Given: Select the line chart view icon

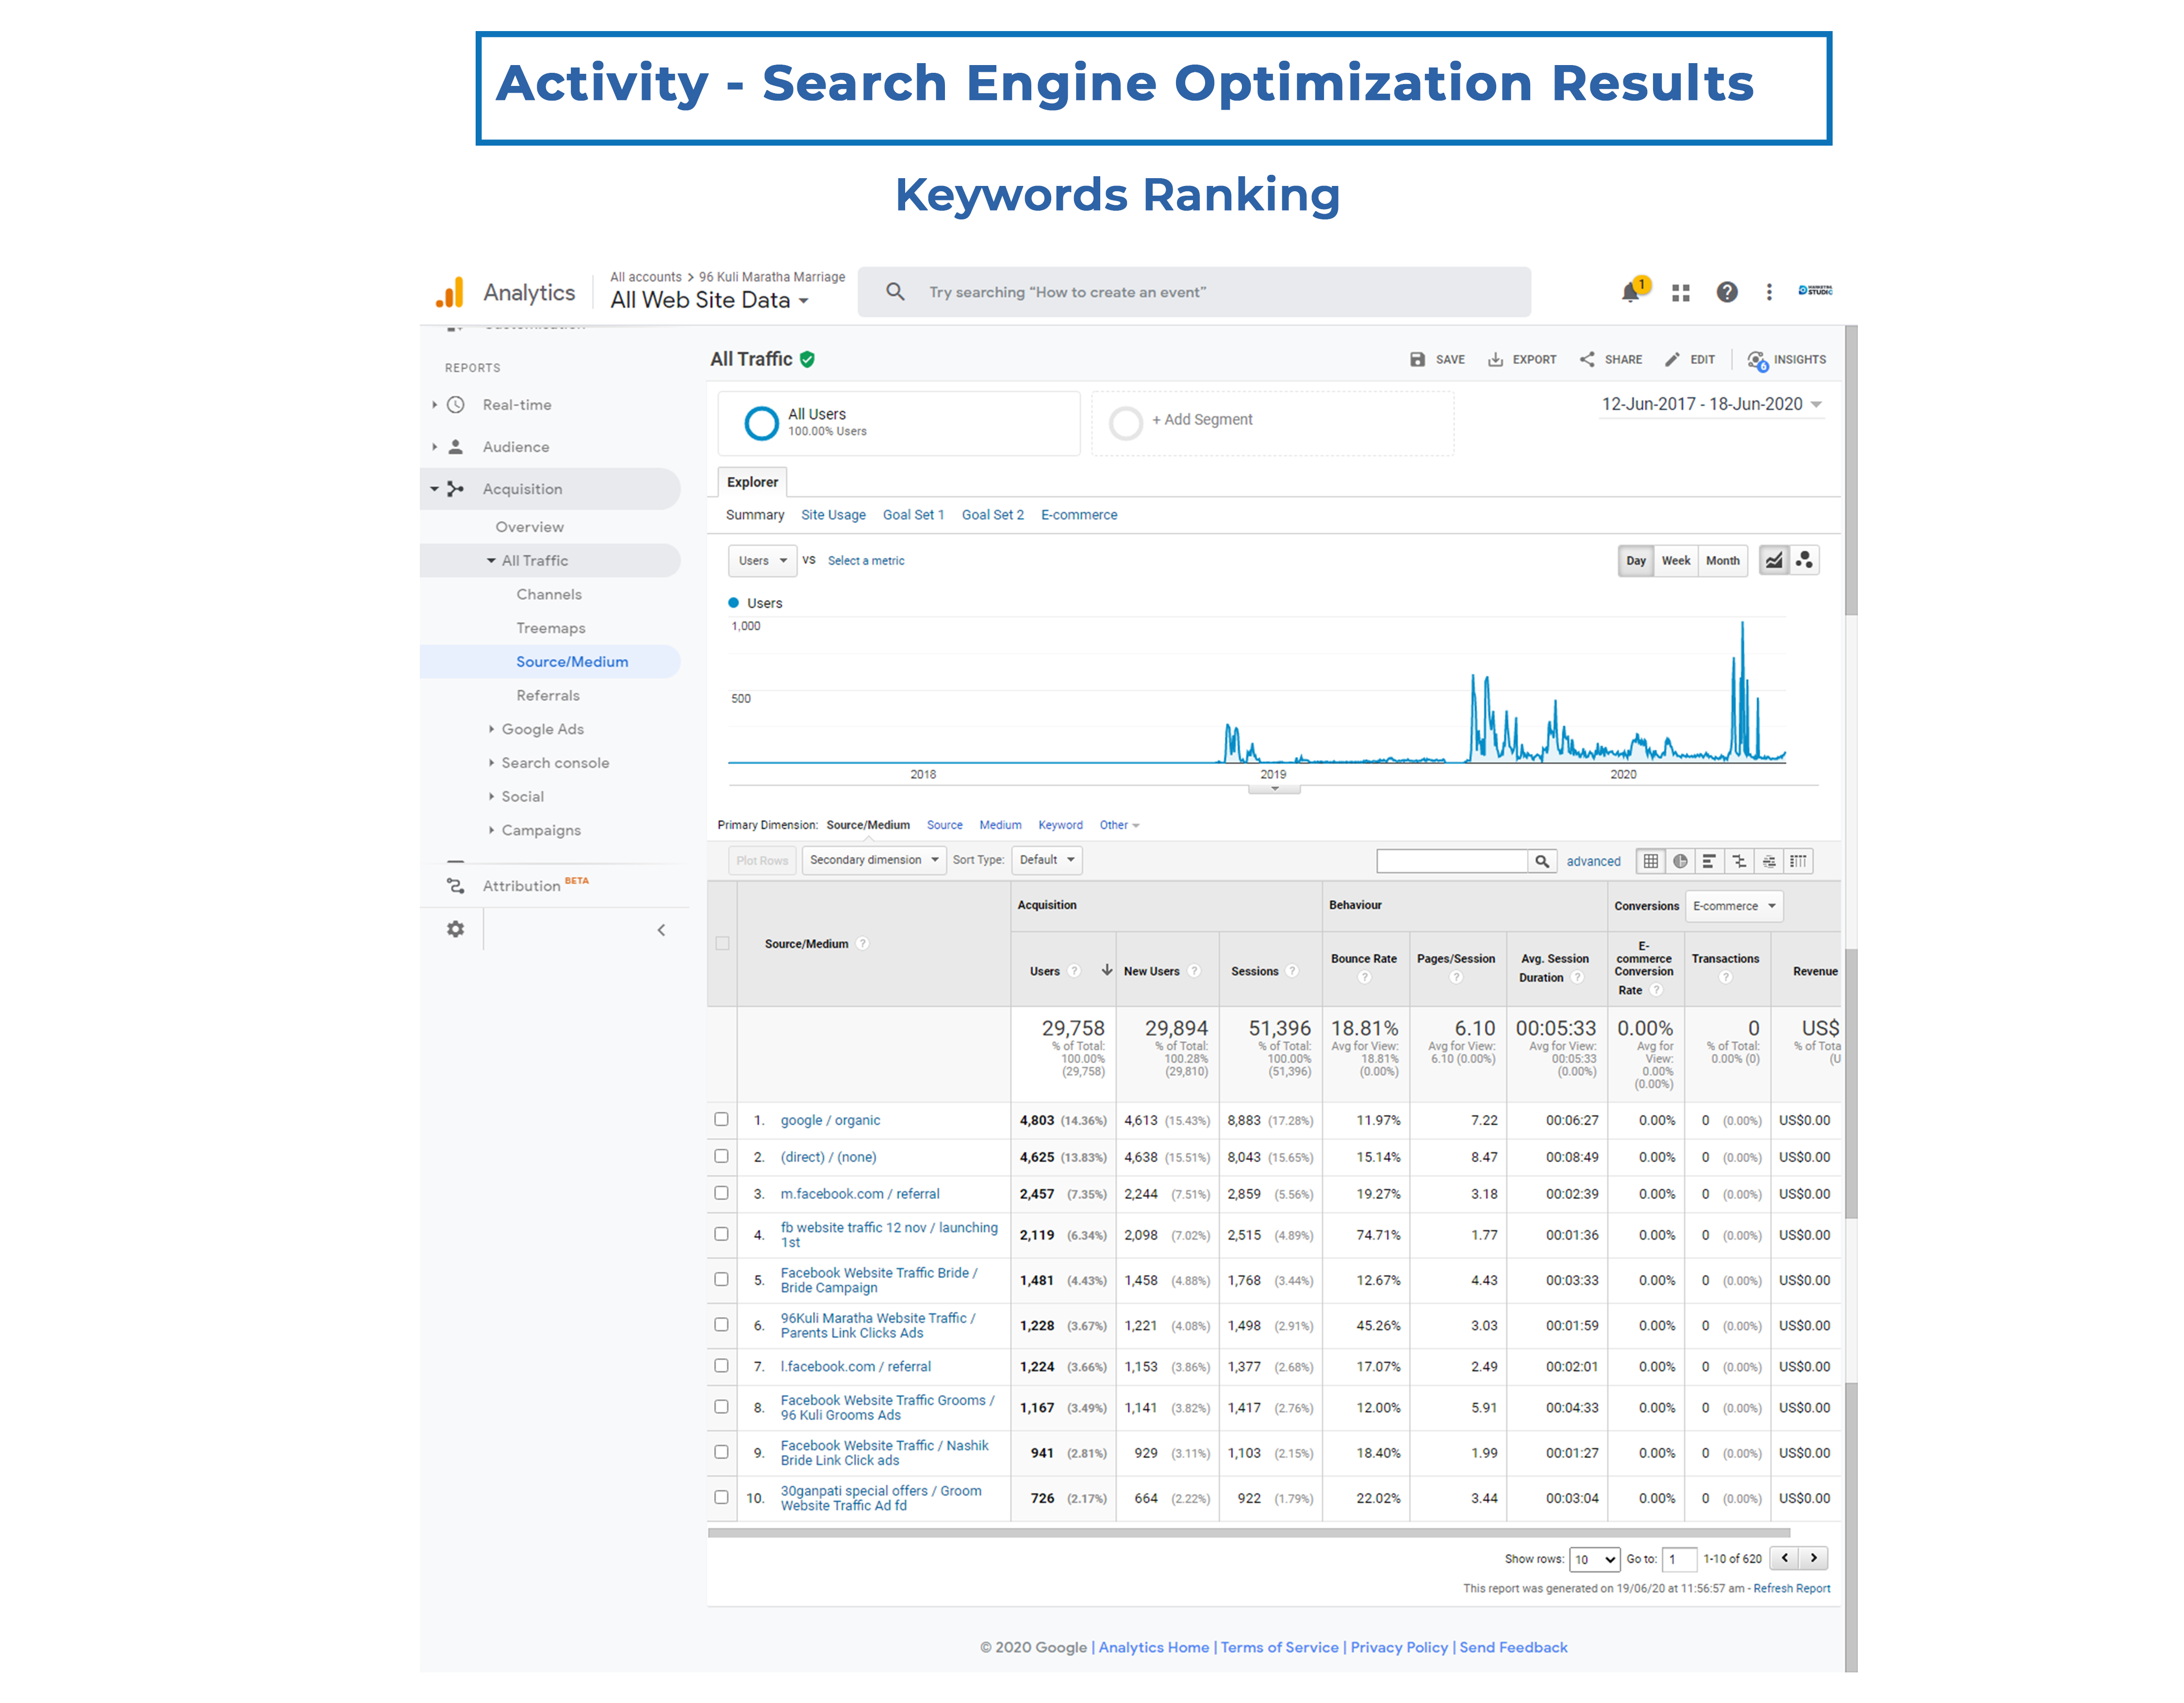Looking at the screenshot, I should [x=1774, y=560].
